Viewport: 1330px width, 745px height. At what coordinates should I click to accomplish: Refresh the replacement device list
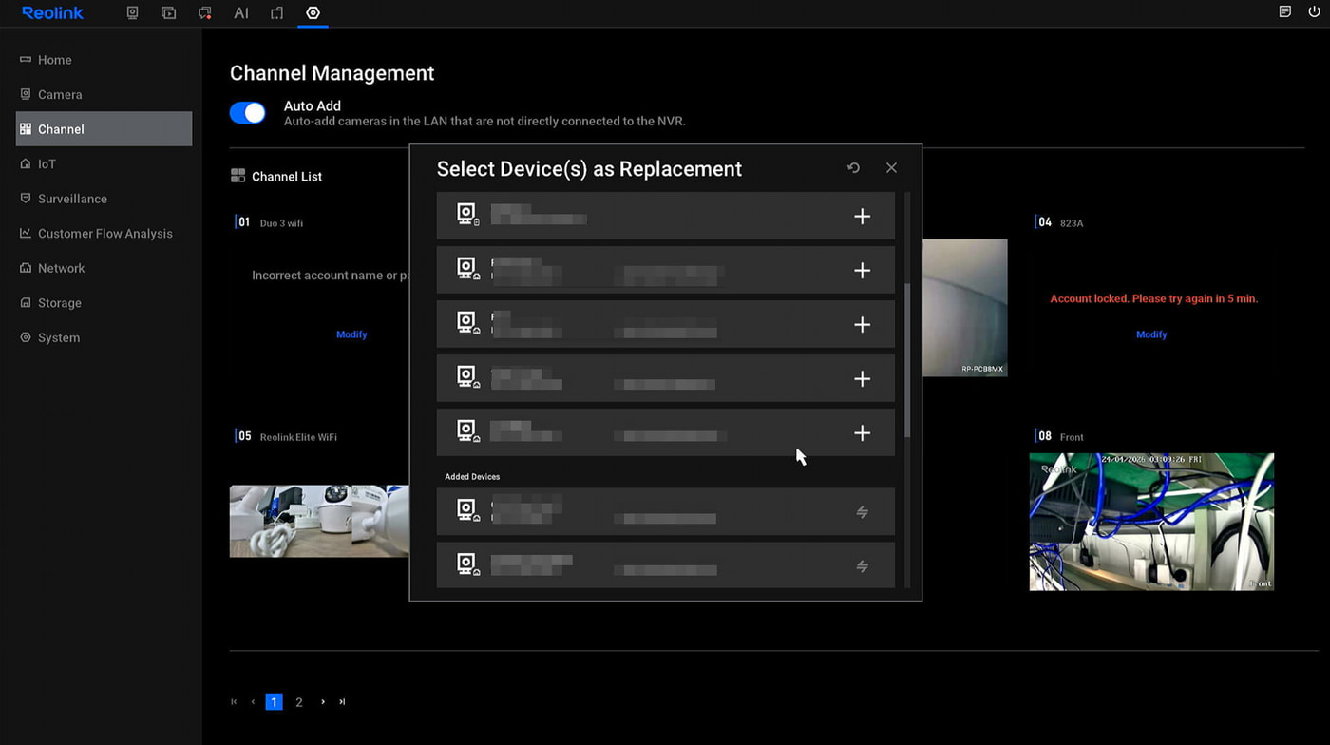pyautogui.click(x=853, y=167)
